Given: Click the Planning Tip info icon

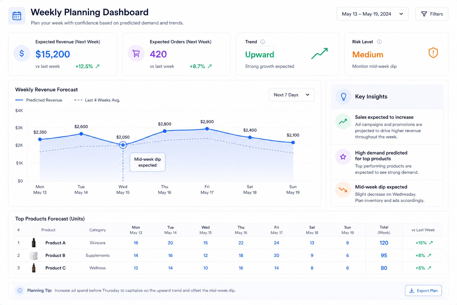Looking at the screenshot, I should pos(20,290).
